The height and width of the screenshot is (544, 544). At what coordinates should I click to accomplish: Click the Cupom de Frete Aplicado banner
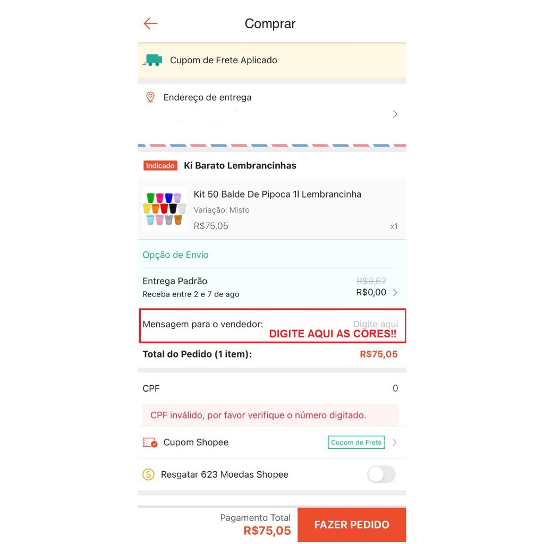click(x=271, y=61)
